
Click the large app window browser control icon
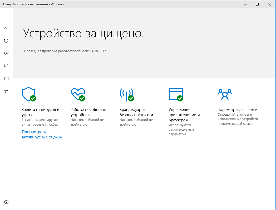176,95
